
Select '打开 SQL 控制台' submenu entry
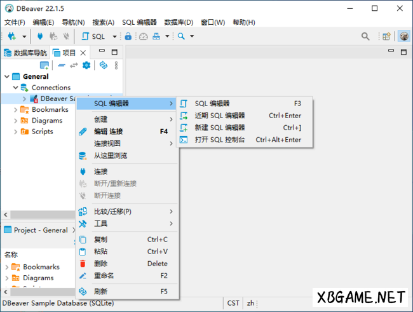[220, 140]
